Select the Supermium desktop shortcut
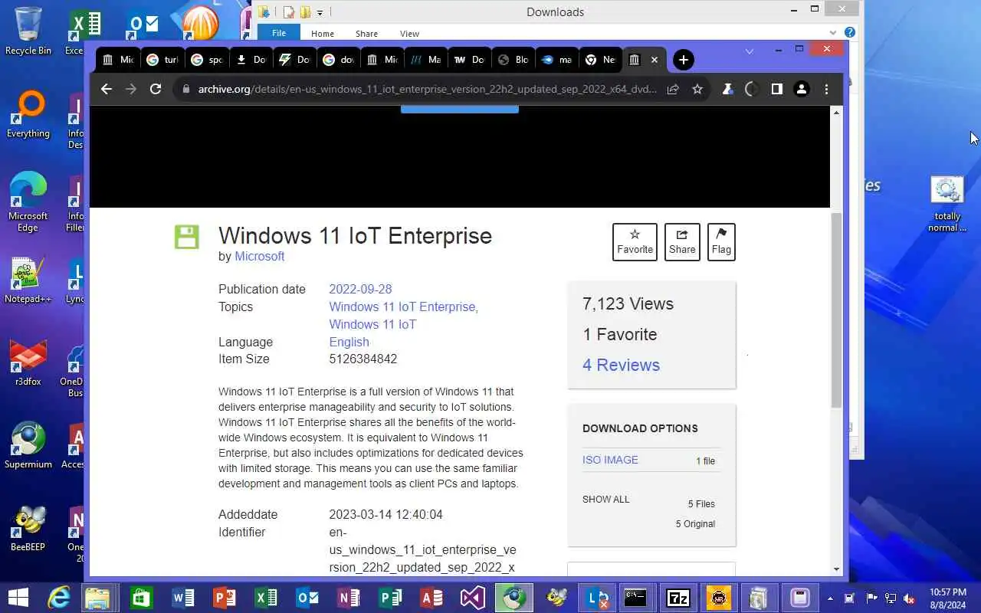Image resolution: width=981 pixels, height=613 pixels. point(28,445)
